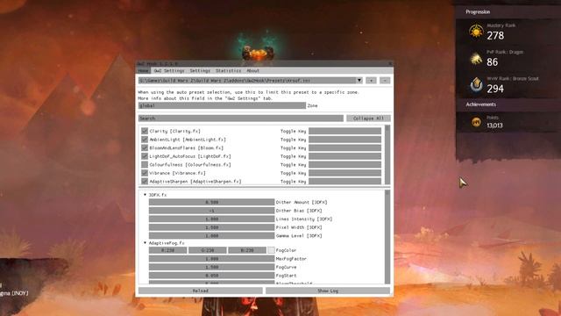Toggle the Clarity effect checkbox
Image resolution: width=561 pixels, height=316 pixels.
(145, 131)
